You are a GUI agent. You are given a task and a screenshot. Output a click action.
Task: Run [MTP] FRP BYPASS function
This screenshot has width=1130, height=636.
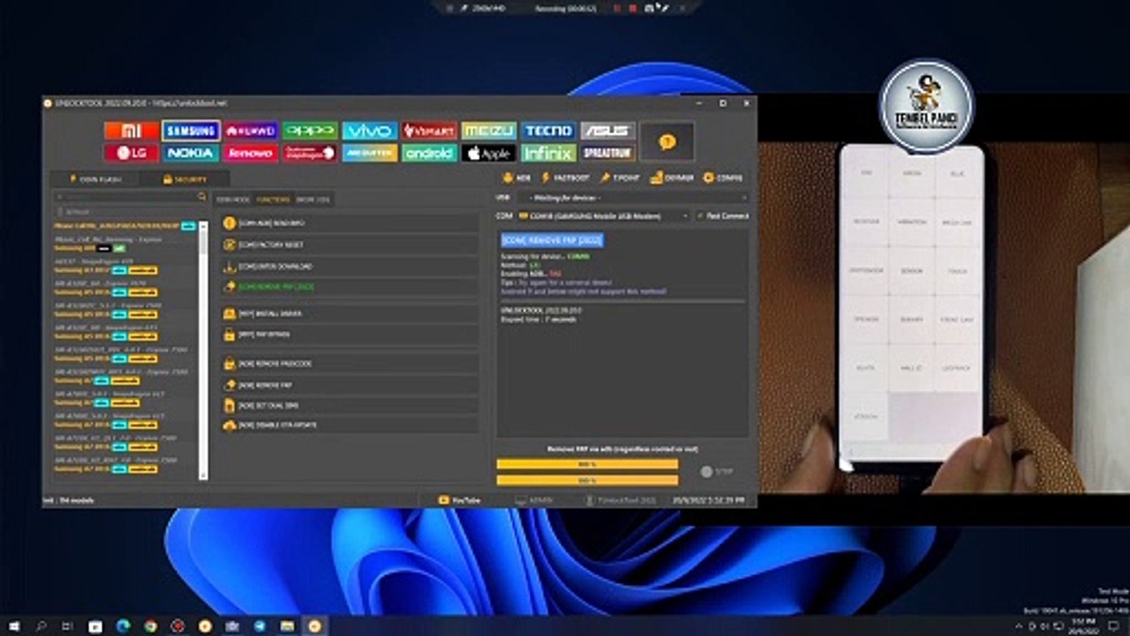pos(350,335)
